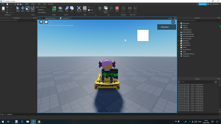This screenshot has height=124, width=221.
Task: Switch to the VIEW ribbon tab
Action: 45,4
